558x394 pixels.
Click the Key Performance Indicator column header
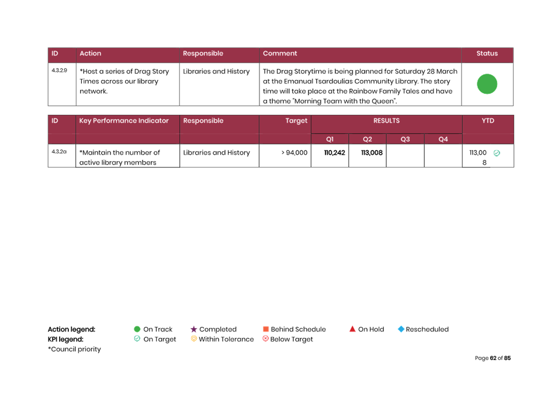click(x=124, y=121)
